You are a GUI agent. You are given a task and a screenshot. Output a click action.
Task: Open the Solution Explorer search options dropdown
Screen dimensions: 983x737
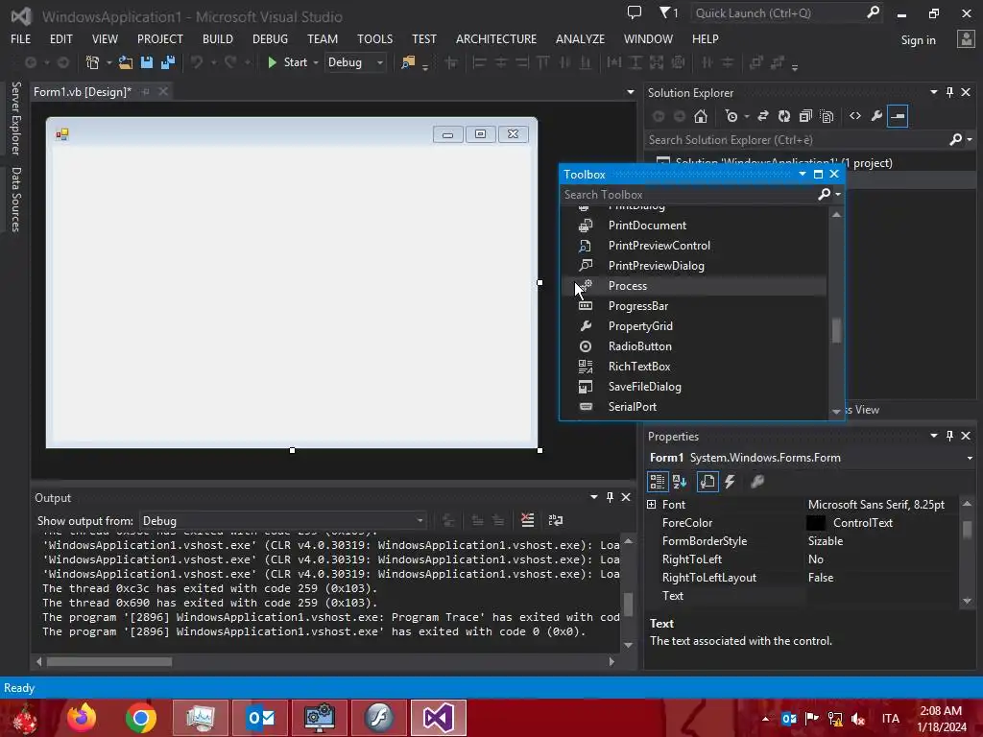coord(970,140)
